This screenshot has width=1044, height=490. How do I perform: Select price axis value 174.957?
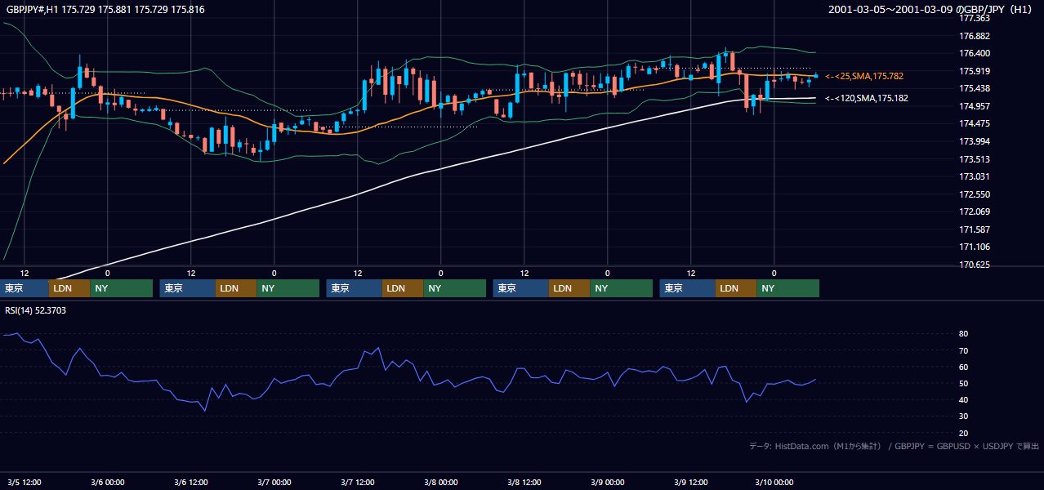pos(975,106)
